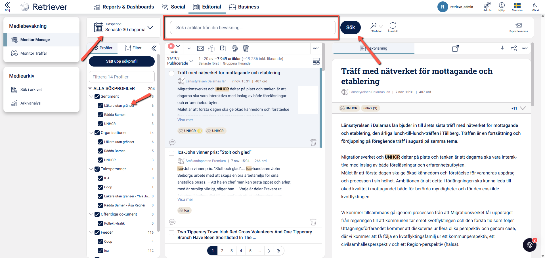Download the opened article in reading pane
The image size is (545, 258).
502,48
